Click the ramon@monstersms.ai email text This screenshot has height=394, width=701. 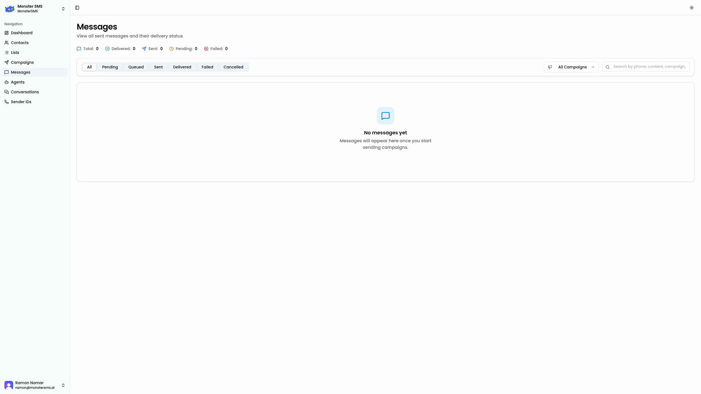point(35,388)
